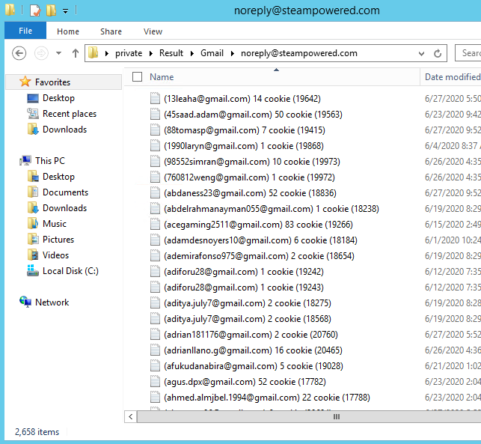Go up one folder level

pyautogui.click(x=75, y=53)
